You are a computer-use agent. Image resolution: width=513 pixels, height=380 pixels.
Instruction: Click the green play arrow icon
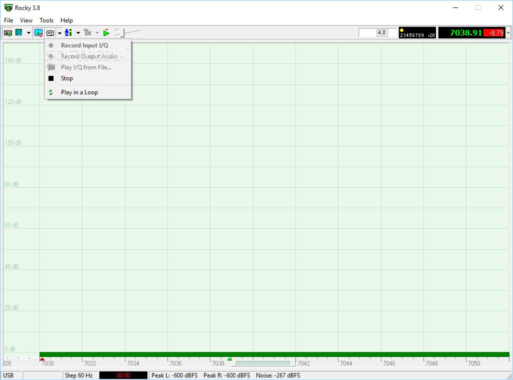(106, 32)
